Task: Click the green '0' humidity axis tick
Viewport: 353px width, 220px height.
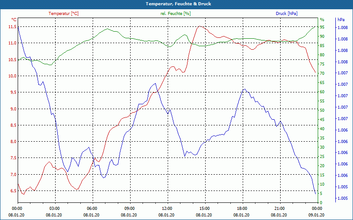Action: (321, 203)
